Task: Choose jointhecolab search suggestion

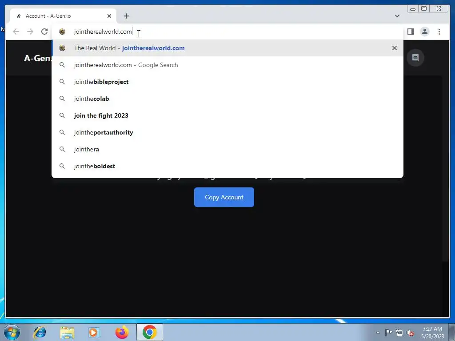Action: [x=227, y=99]
